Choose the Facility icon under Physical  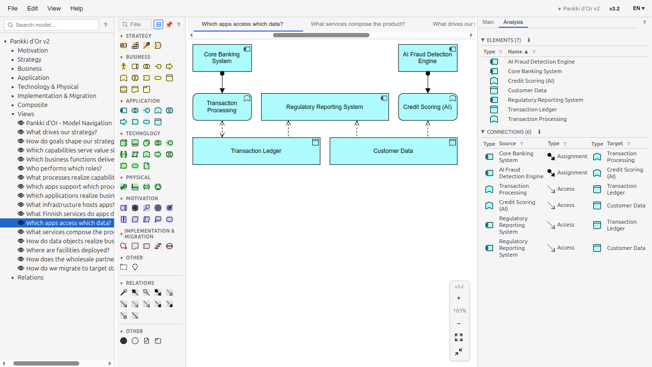coord(135,187)
